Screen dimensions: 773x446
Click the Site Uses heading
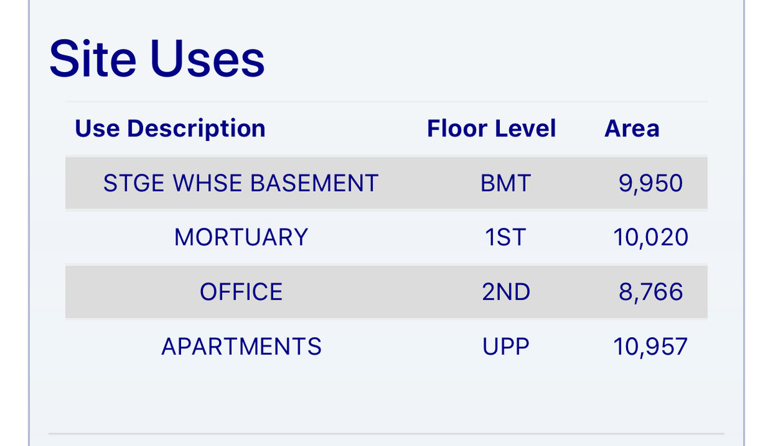coord(157,59)
